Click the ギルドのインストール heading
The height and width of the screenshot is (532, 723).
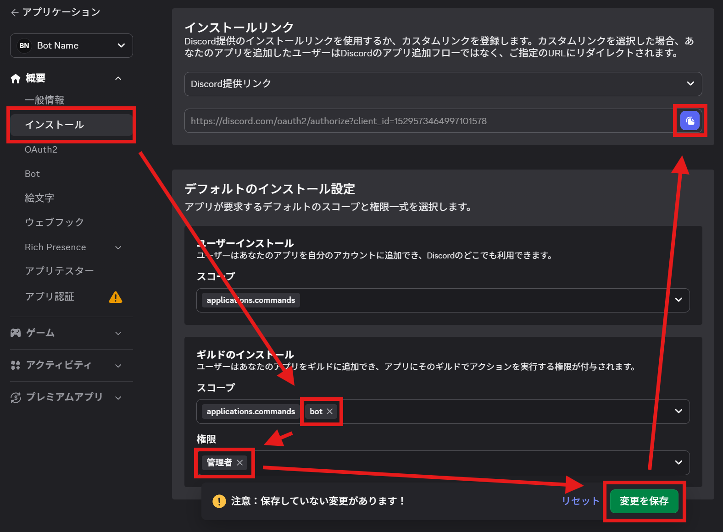pos(245,355)
